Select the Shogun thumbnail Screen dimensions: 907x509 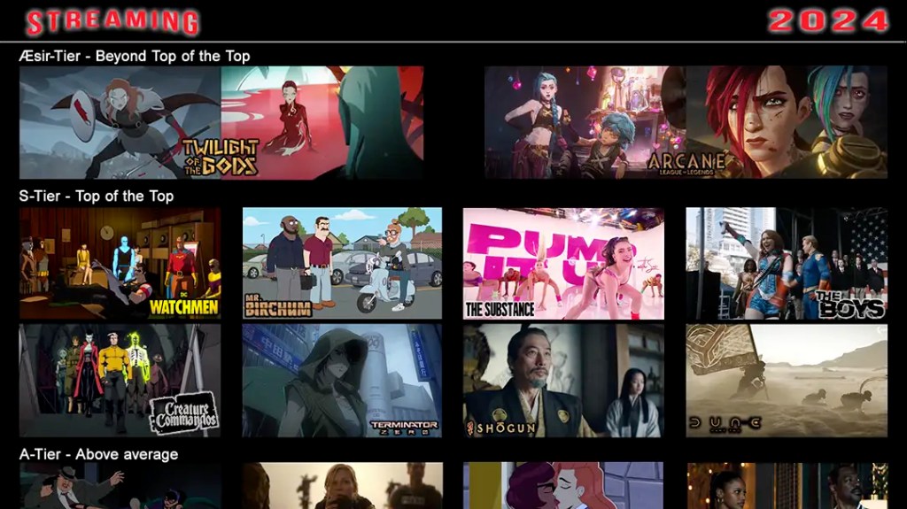[x=563, y=380]
